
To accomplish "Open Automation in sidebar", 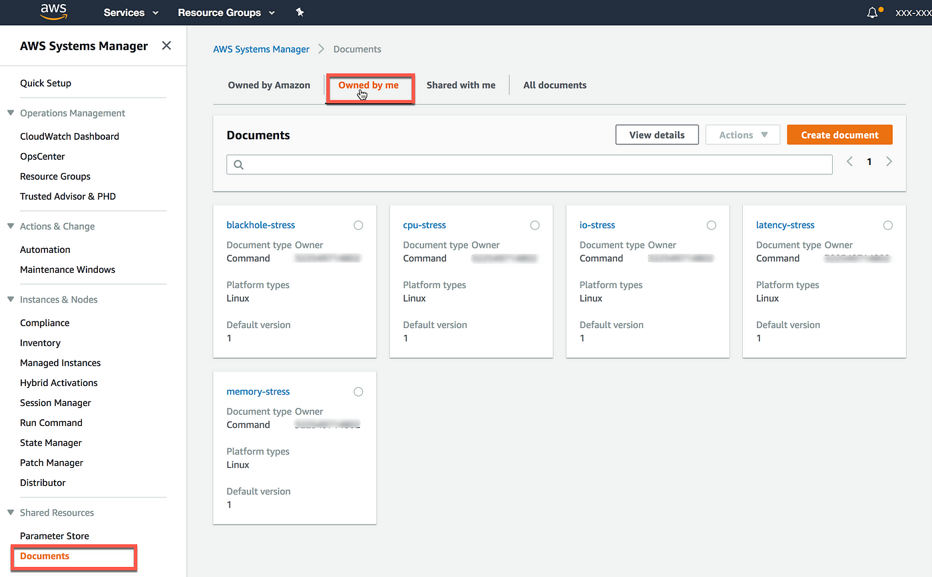I will (x=45, y=250).
